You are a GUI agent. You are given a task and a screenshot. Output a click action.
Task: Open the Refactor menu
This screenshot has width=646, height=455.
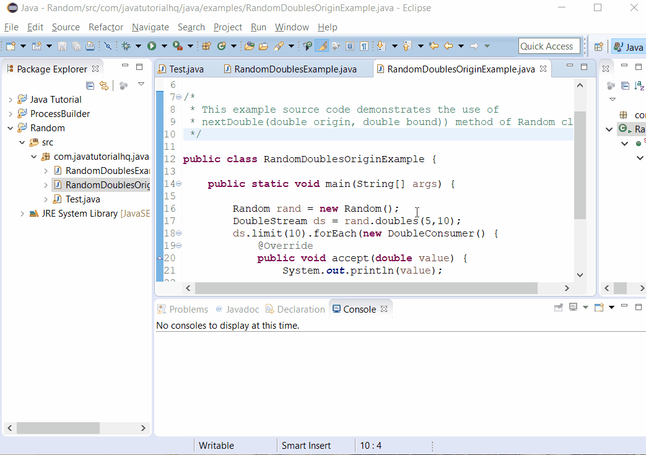point(106,27)
